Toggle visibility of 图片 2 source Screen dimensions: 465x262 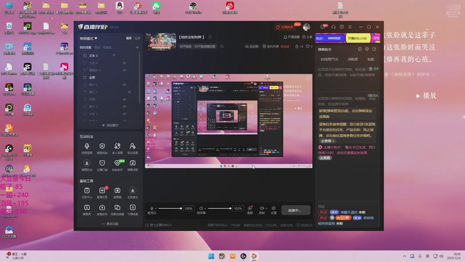point(124,84)
